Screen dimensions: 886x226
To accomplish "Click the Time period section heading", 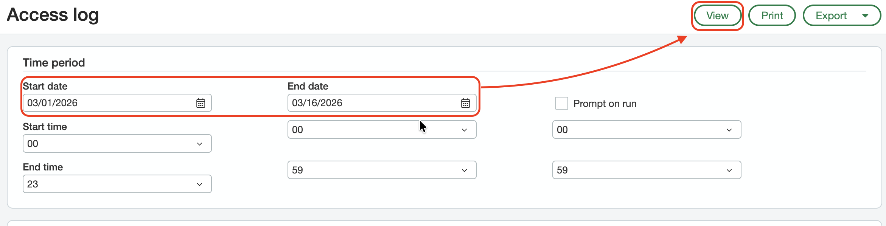I will [54, 62].
